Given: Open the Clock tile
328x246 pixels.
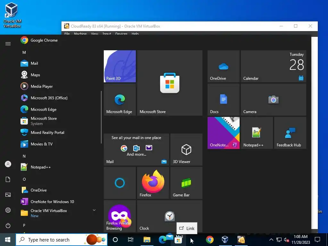Looking at the screenshot, I should [x=170, y=216].
